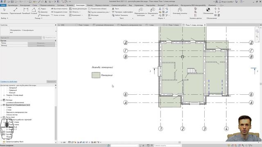
Task: Activate the Текст annotation tool
Action: tap(115, 9)
